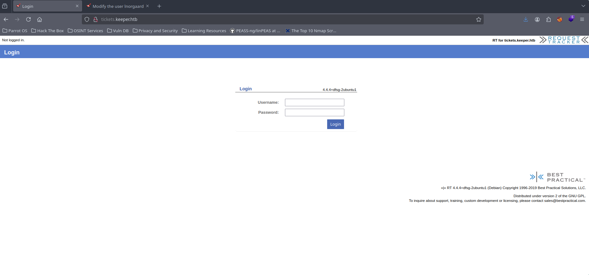The image size is (589, 275).
Task: Open the Firefox account icon
Action: (x=537, y=19)
